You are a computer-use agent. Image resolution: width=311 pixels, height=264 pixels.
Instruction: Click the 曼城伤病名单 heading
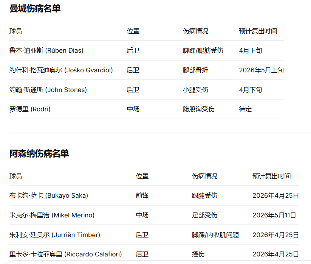35,9
